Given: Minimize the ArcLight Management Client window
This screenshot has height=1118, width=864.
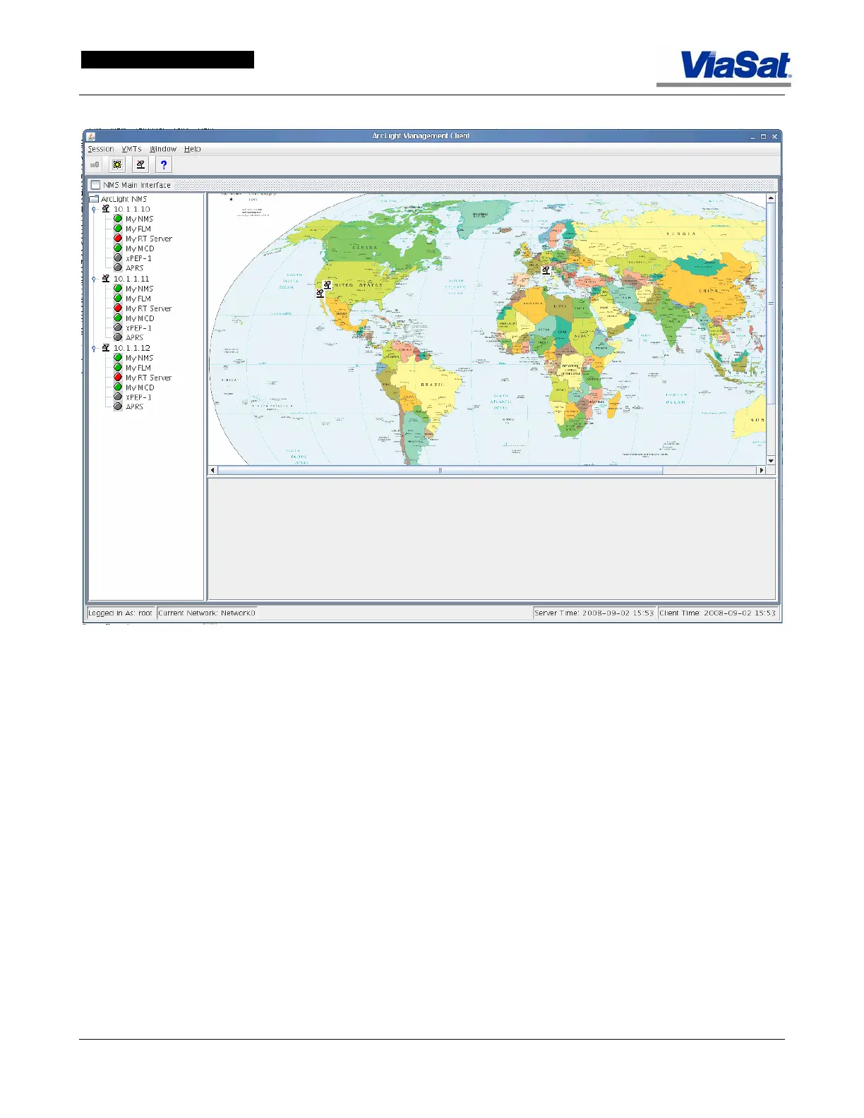Looking at the screenshot, I should tap(752, 137).
